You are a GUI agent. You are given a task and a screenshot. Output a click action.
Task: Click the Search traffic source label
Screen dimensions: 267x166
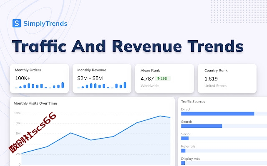(186, 122)
